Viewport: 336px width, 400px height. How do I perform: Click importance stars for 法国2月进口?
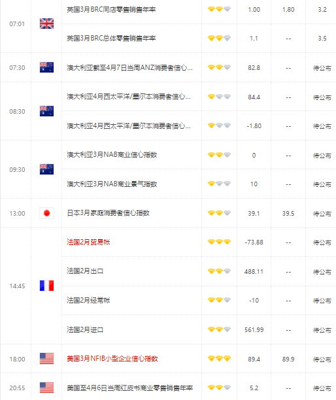219,329
